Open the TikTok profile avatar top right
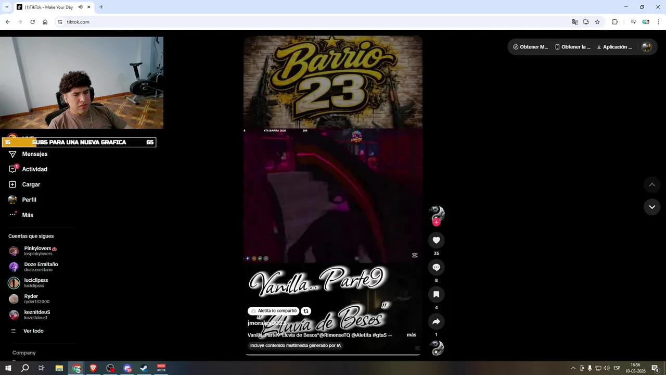The image size is (666, 375). click(x=647, y=47)
